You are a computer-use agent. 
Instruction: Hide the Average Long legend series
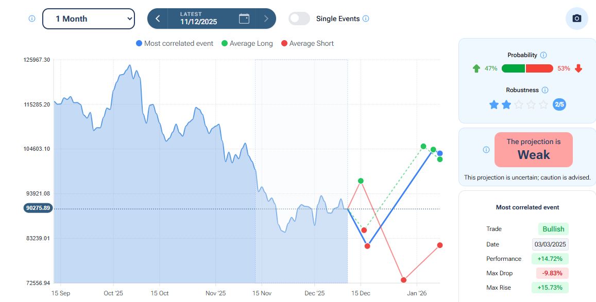point(247,44)
